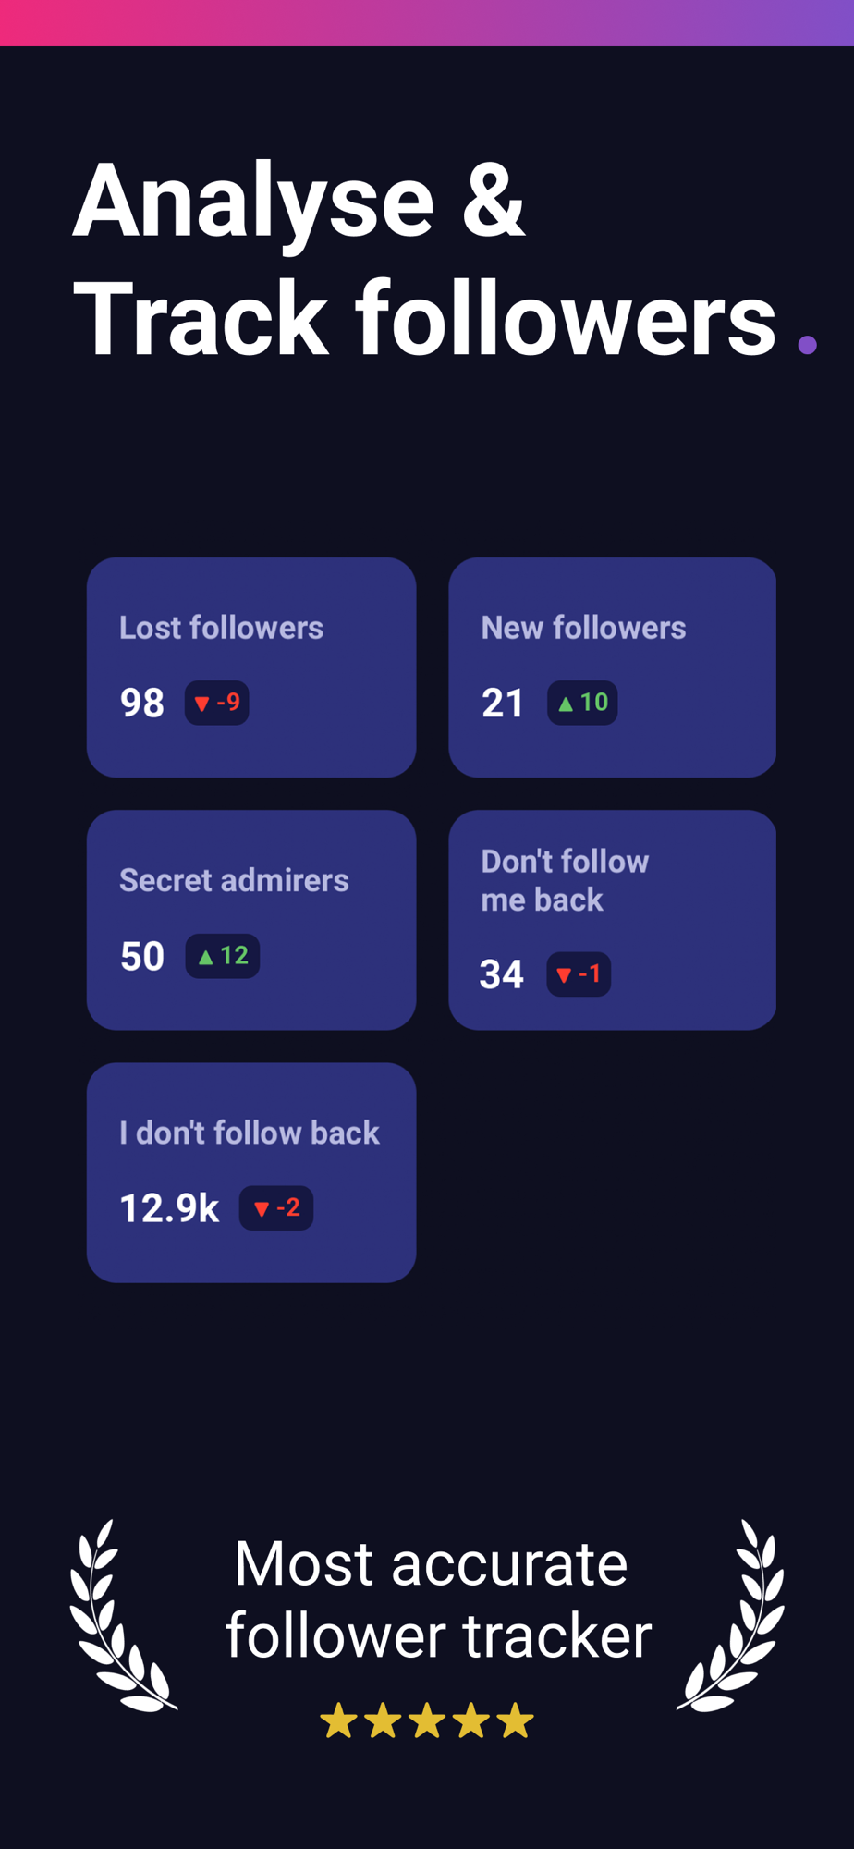Click the fifth gold star

coord(515,1720)
